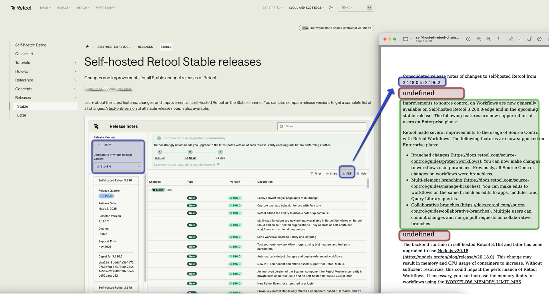Open the highlight options dropdown in Preview
The width and height of the screenshot is (549, 294).
(520, 39)
